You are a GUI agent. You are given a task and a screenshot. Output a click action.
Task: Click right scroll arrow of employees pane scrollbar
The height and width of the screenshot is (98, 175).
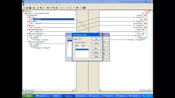coord(73,90)
